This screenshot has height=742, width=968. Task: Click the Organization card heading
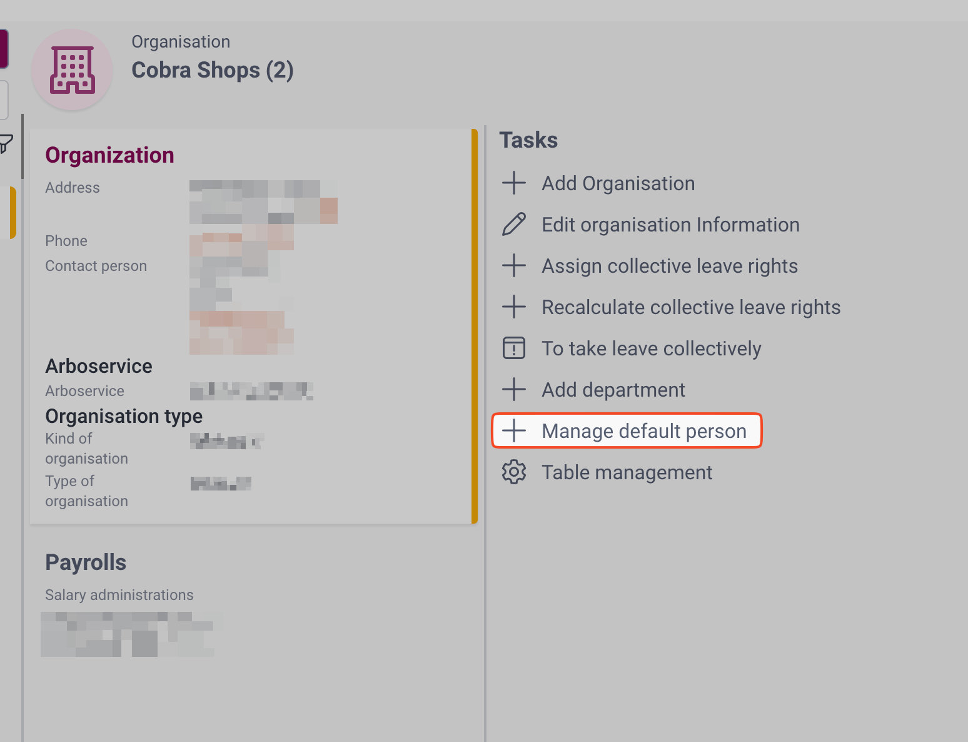(110, 155)
